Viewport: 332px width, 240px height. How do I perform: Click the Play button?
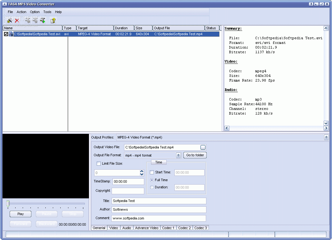[x=21, y=214]
